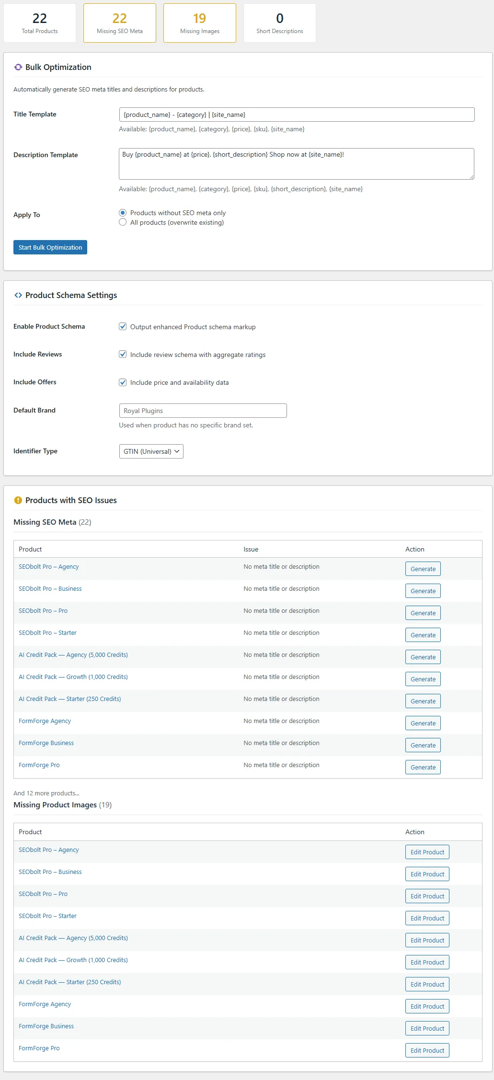Image resolution: width=494 pixels, height=1080 pixels.
Task: Edit Product for FormForge Agency
Action: point(427,1006)
